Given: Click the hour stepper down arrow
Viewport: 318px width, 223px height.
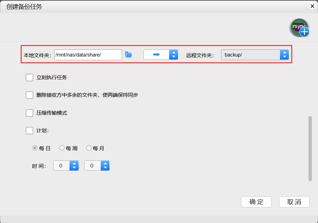Looking at the screenshot, I should 74,168.
